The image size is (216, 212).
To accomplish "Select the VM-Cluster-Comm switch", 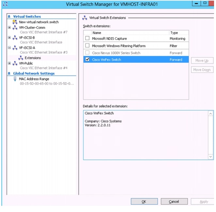I will (32, 27).
